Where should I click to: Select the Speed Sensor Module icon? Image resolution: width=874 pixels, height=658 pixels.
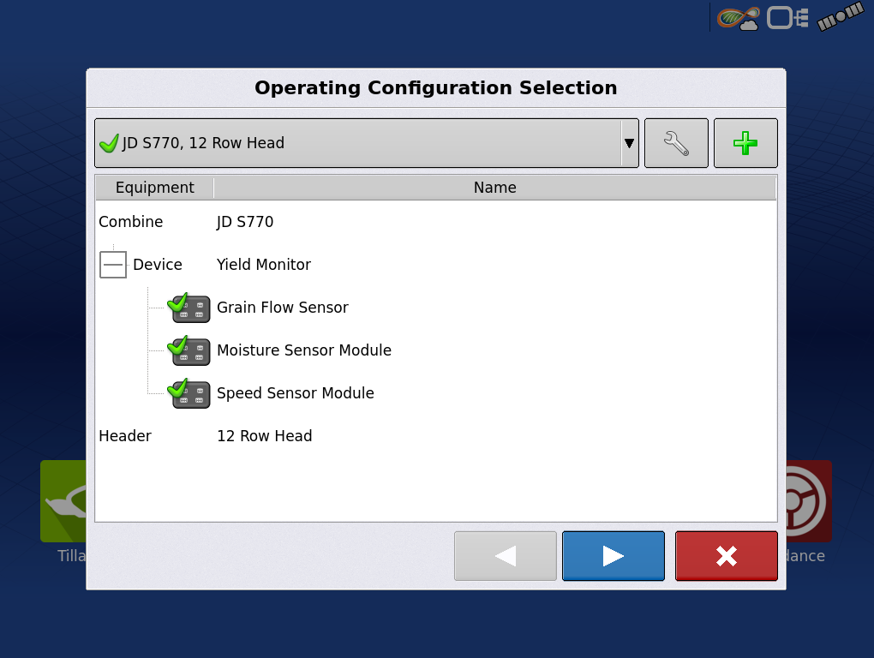(x=189, y=393)
